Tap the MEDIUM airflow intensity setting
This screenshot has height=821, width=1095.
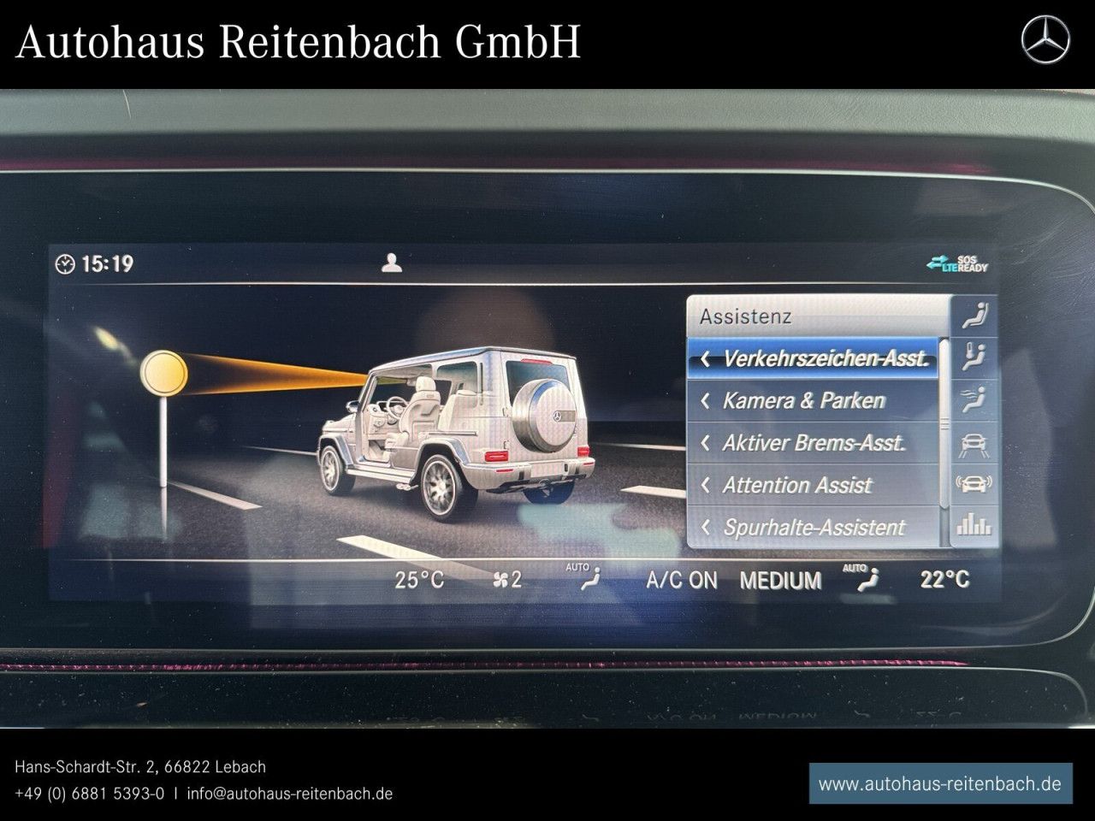pos(780,581)
